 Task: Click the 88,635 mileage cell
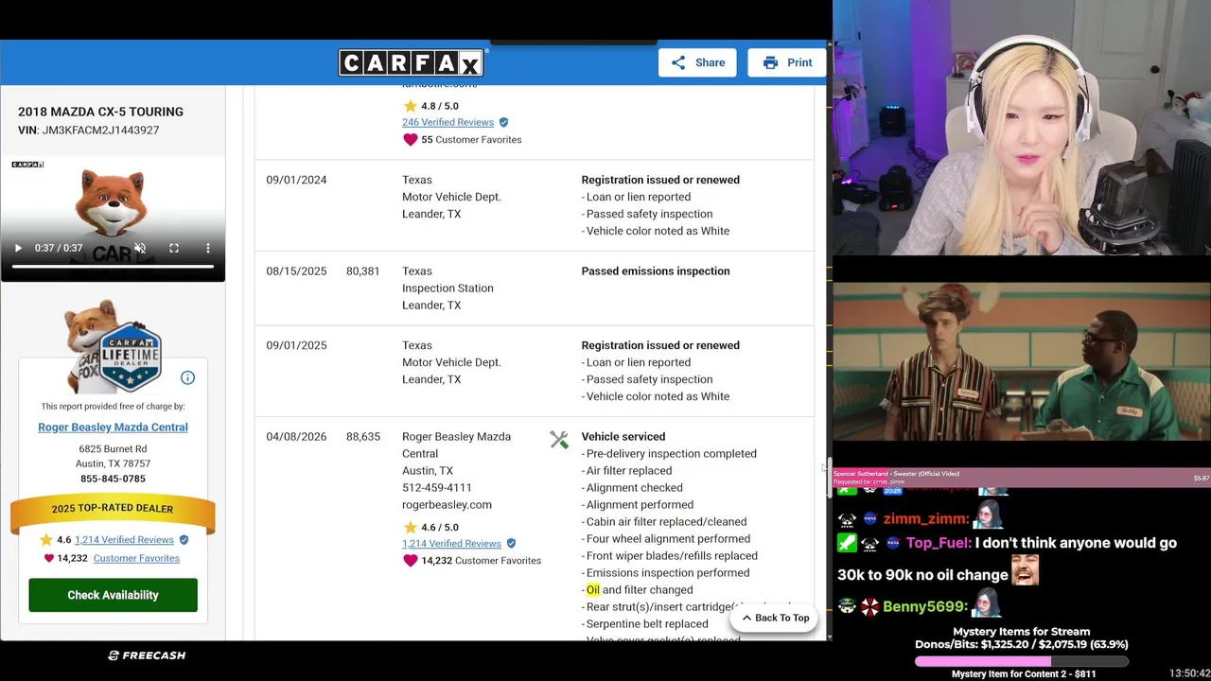pos(363,436)
